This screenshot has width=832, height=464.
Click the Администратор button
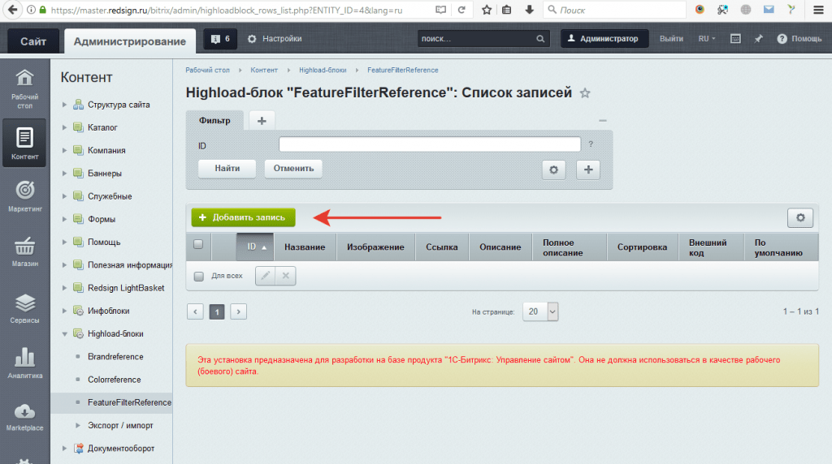tap(604, 39)
